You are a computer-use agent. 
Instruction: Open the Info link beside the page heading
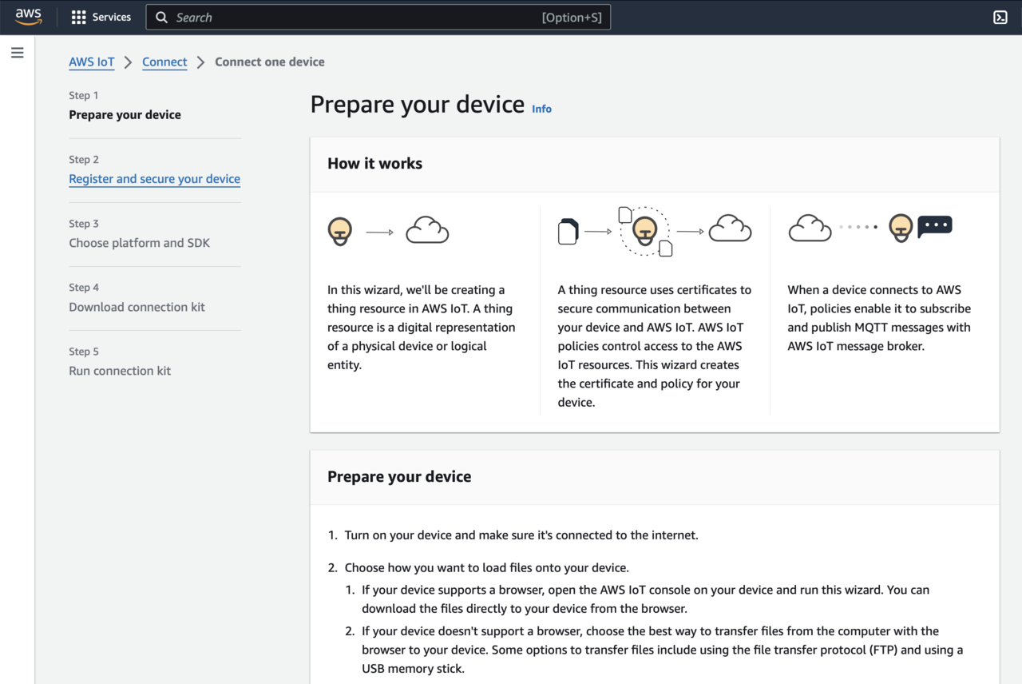(541, 109)
